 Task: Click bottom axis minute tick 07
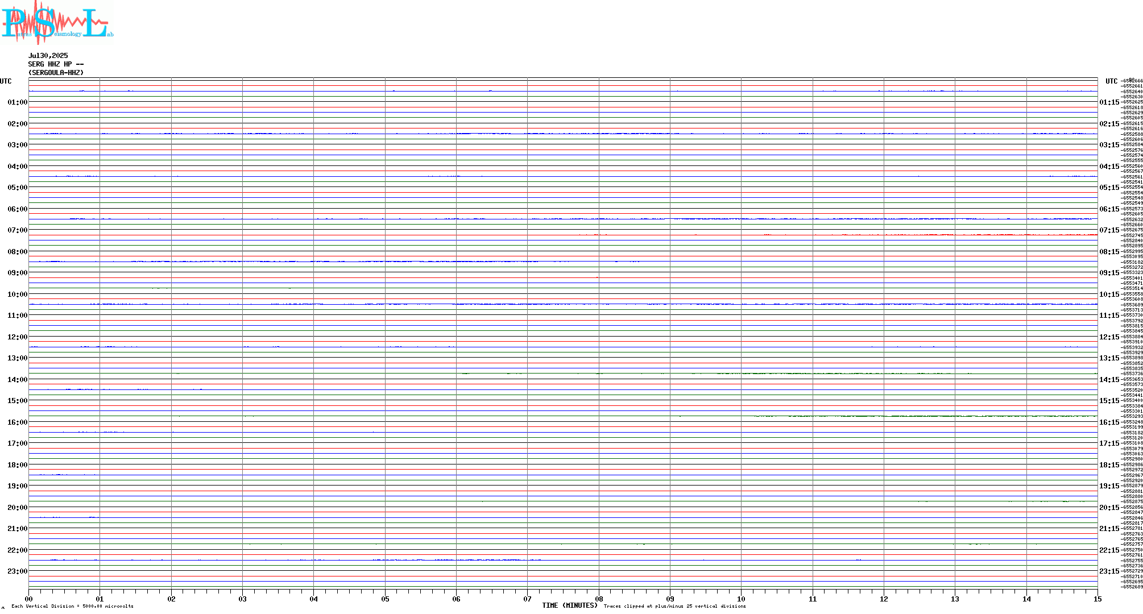(x=527, y=599)
